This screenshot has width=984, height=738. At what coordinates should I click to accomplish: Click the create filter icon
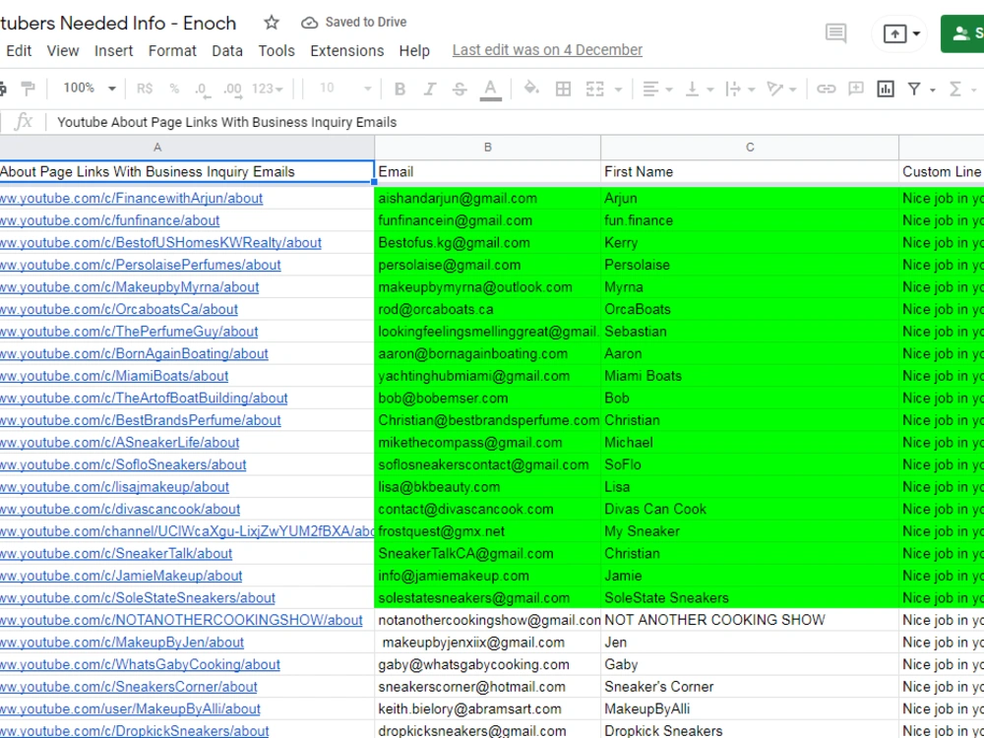914,90
